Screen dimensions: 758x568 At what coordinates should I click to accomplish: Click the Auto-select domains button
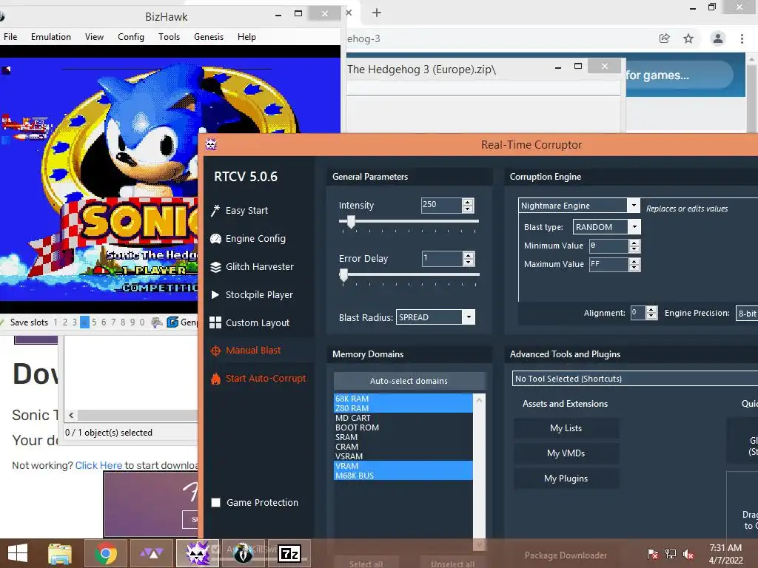point(409,381)
